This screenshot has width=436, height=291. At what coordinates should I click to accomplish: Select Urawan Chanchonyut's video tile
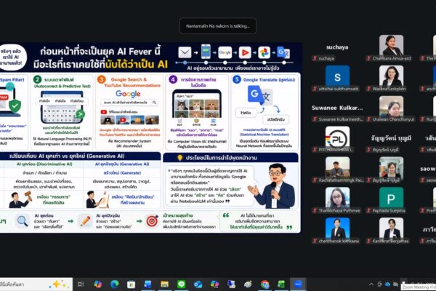click(391, 106)
